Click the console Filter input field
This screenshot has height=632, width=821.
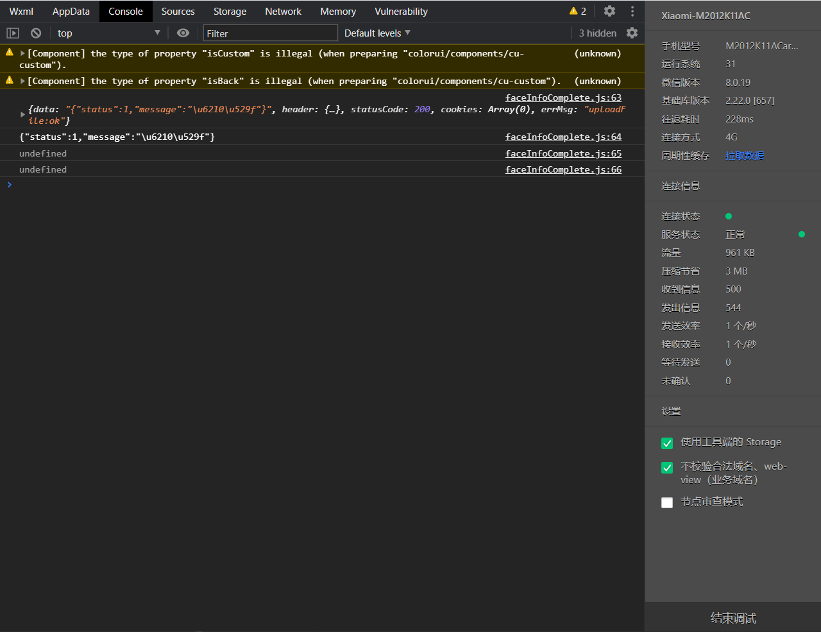click(270, 33)
